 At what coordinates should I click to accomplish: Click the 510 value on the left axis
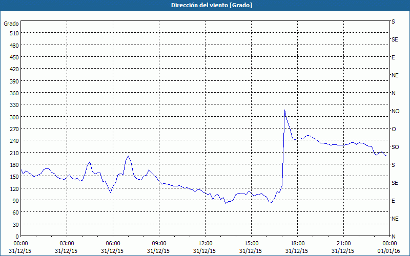point(14,33)
